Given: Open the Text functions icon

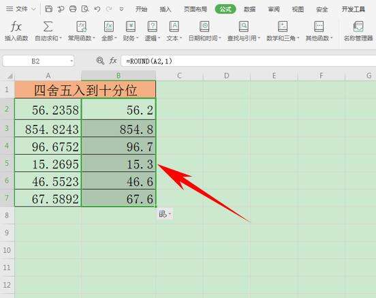Looking at the screenshot, I should (174, 27).
